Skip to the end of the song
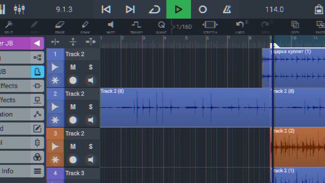Viewport: 325px width, 183px height. click(x=130, y=9)
